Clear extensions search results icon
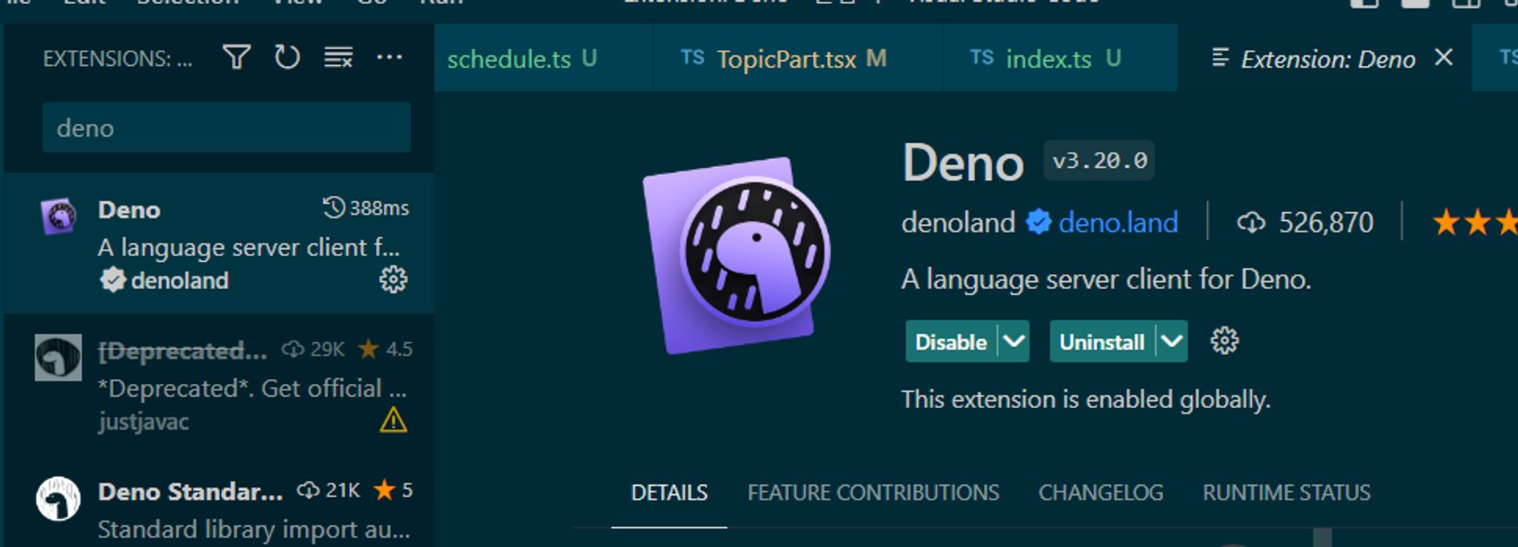This screenshot has width=1518, height=547. click(x=338, y=58)
